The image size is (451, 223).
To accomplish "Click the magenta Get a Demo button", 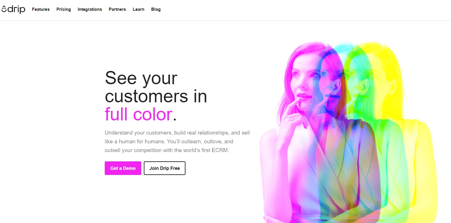I will point(123,168).
